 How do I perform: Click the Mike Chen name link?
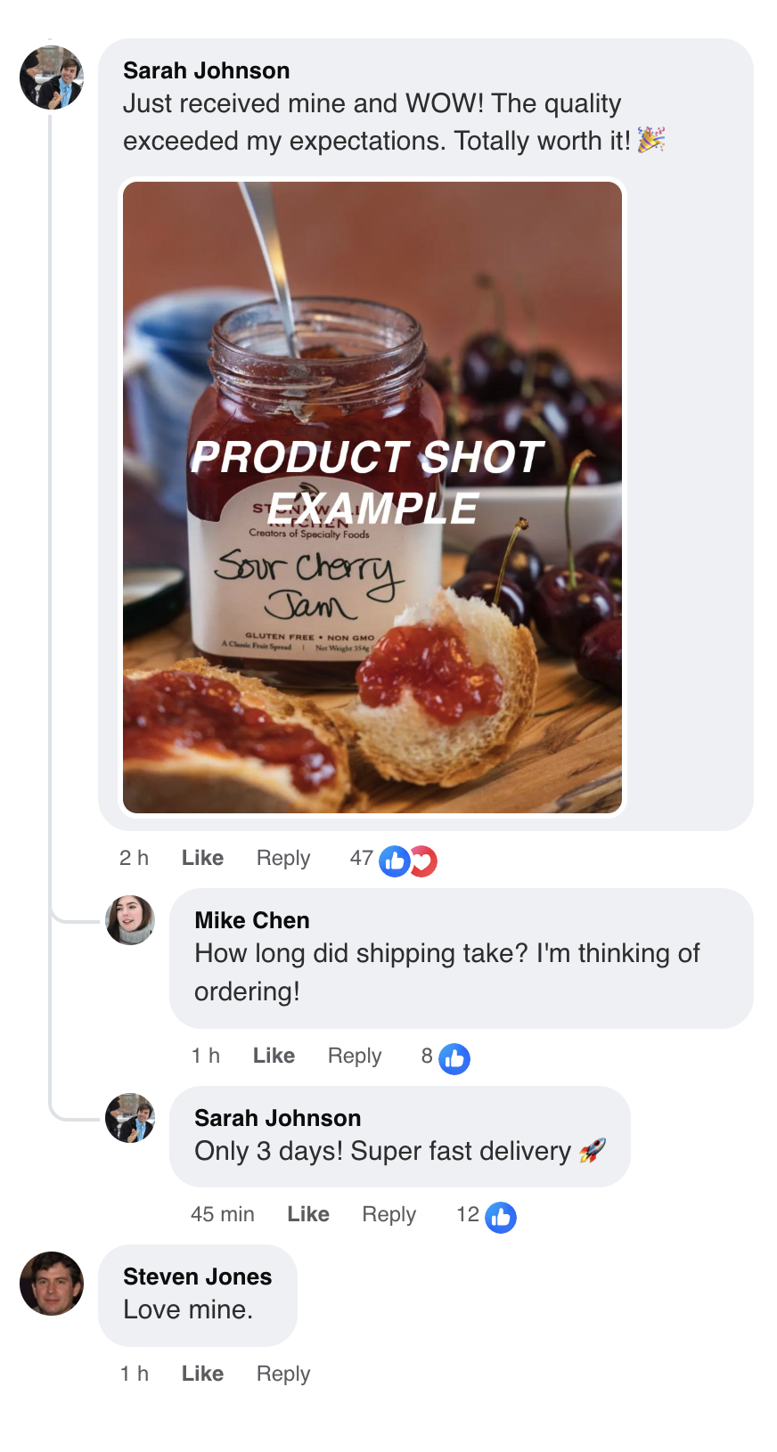[x=252, y=920]
